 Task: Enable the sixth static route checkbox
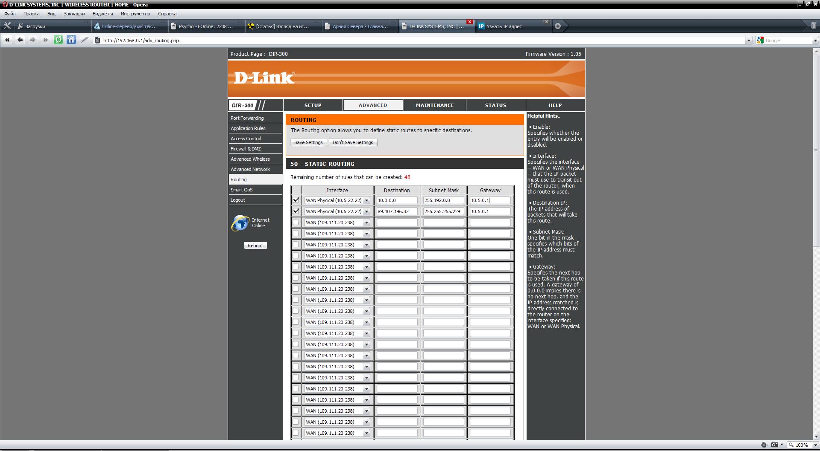[x=296, y=255]
